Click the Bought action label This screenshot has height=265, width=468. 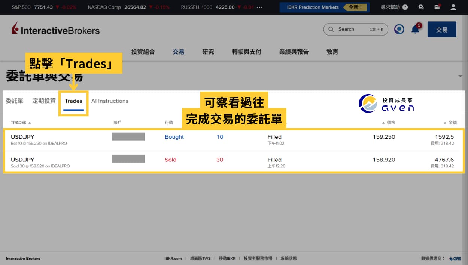(174, 137)
